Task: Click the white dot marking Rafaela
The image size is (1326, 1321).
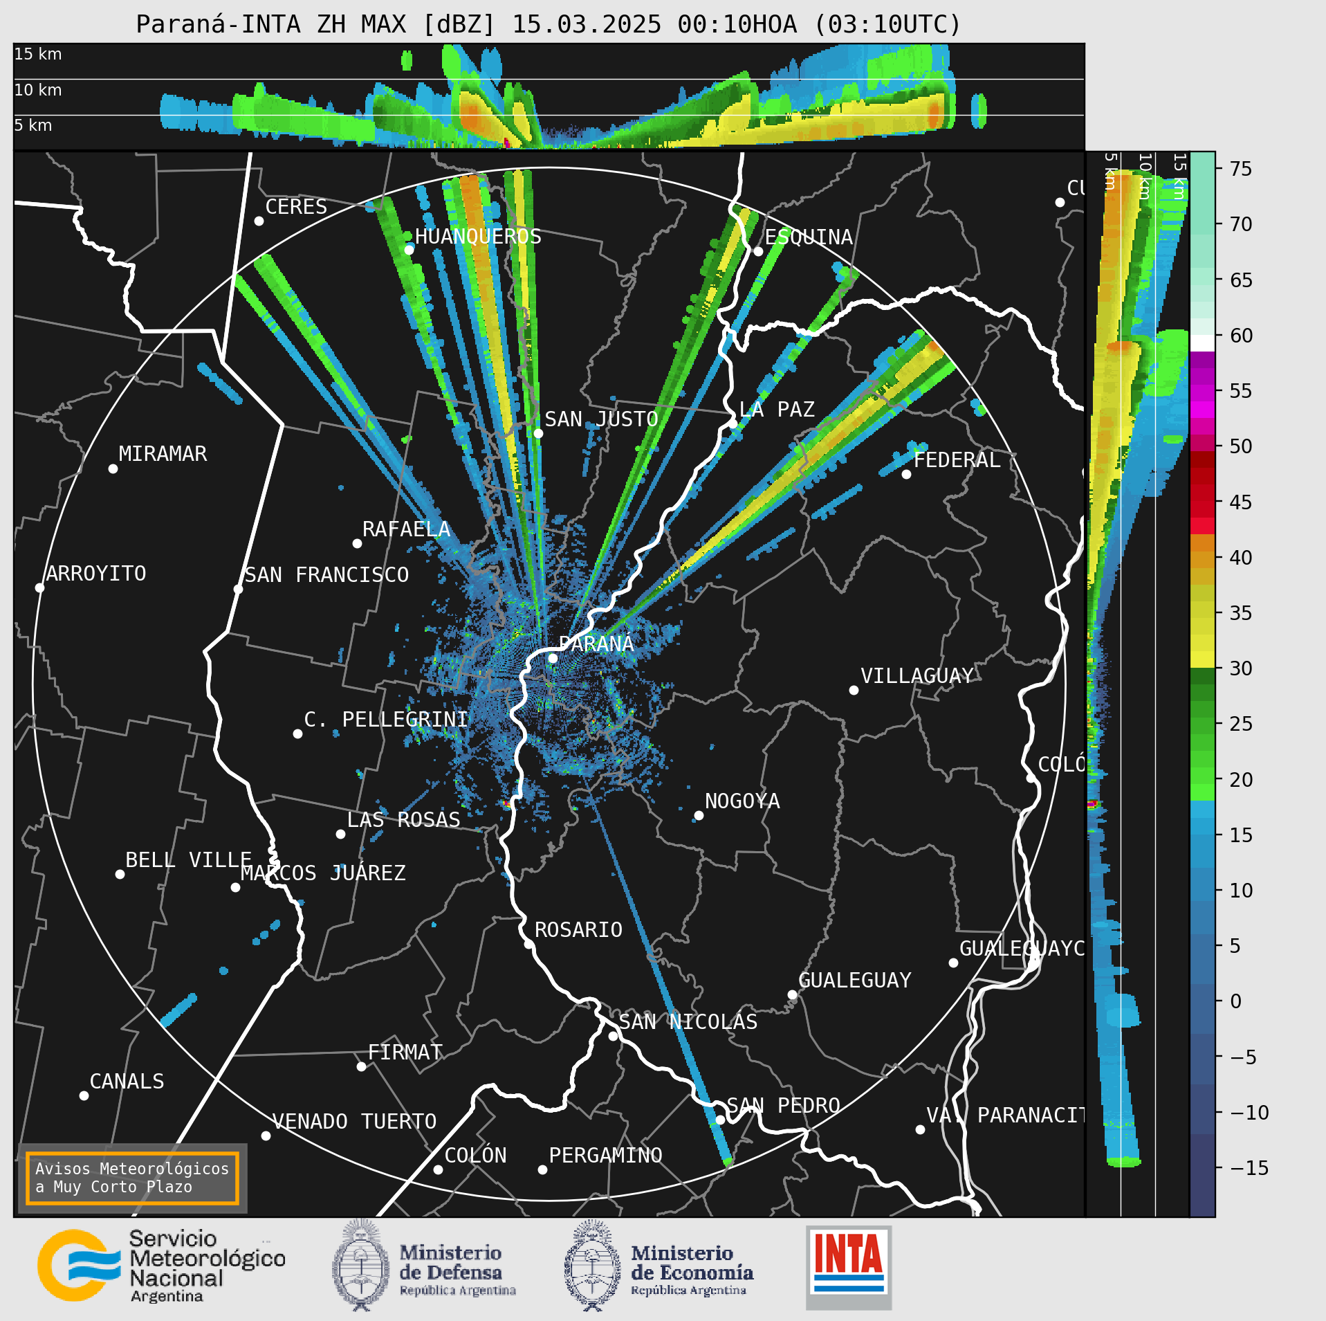Action: [x=357, y=543]
